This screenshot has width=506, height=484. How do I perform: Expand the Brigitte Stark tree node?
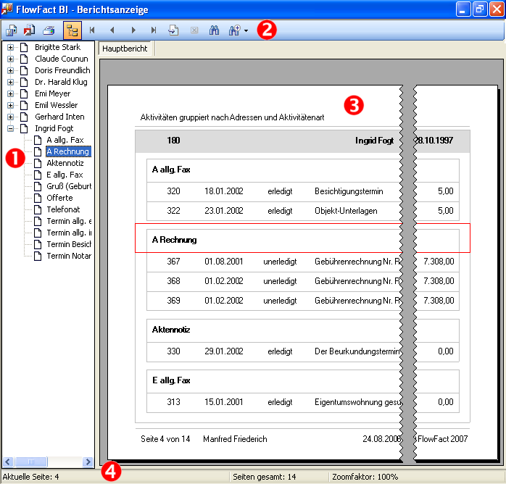pyautogui.click(x=11, y=47)
